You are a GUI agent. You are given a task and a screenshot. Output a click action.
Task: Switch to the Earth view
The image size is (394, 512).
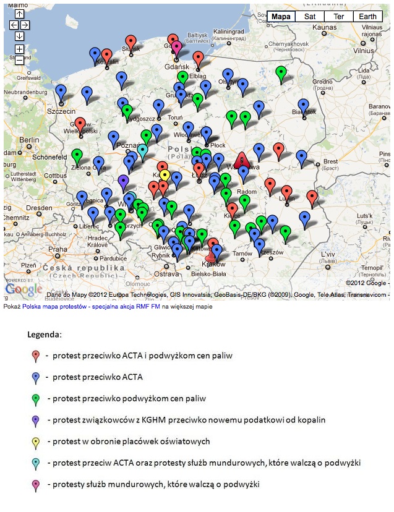(x=367, y=16)
